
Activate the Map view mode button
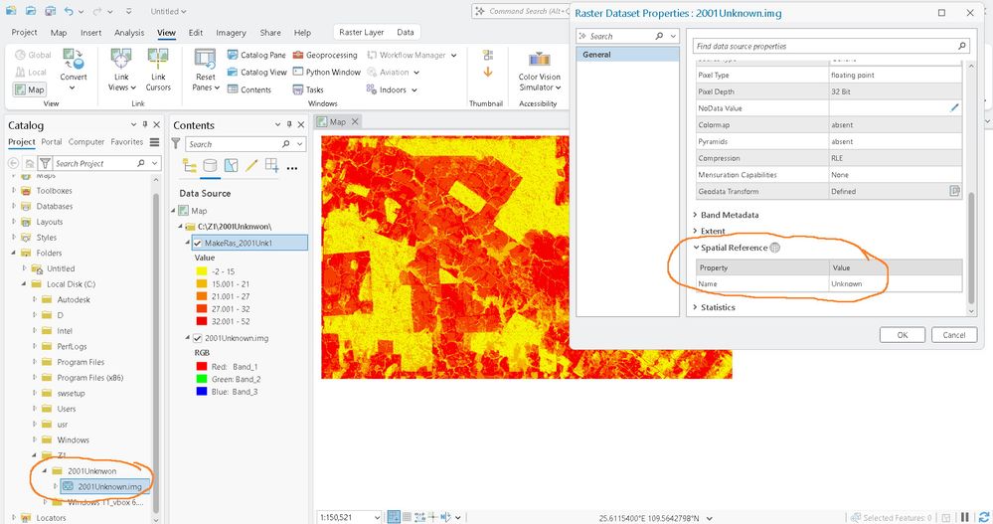click(x=30, y=89)
